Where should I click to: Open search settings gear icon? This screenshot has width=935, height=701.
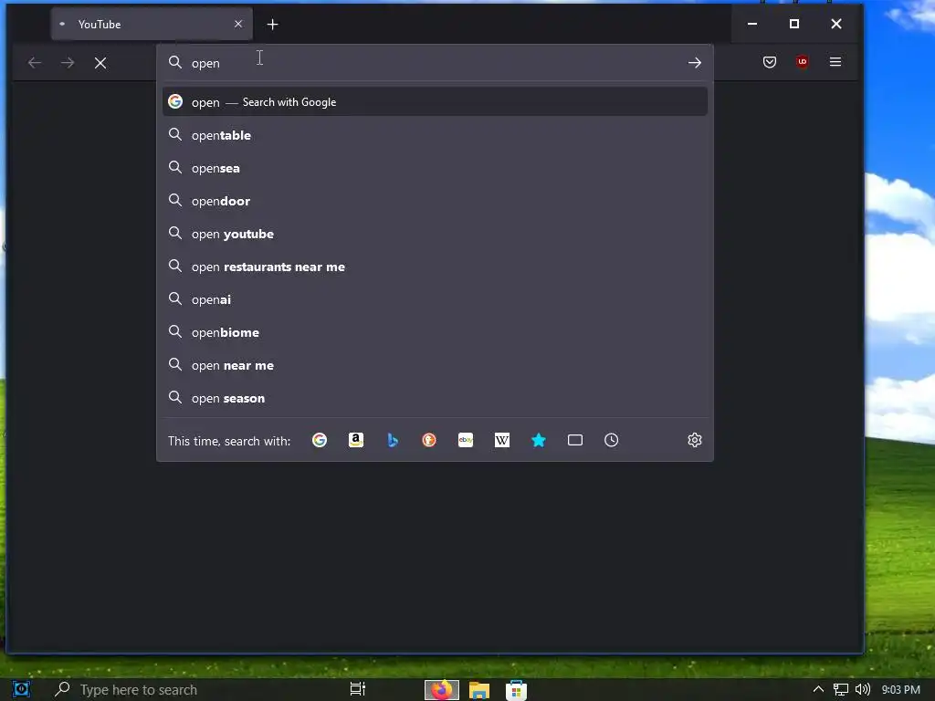[x=695, y=441]
